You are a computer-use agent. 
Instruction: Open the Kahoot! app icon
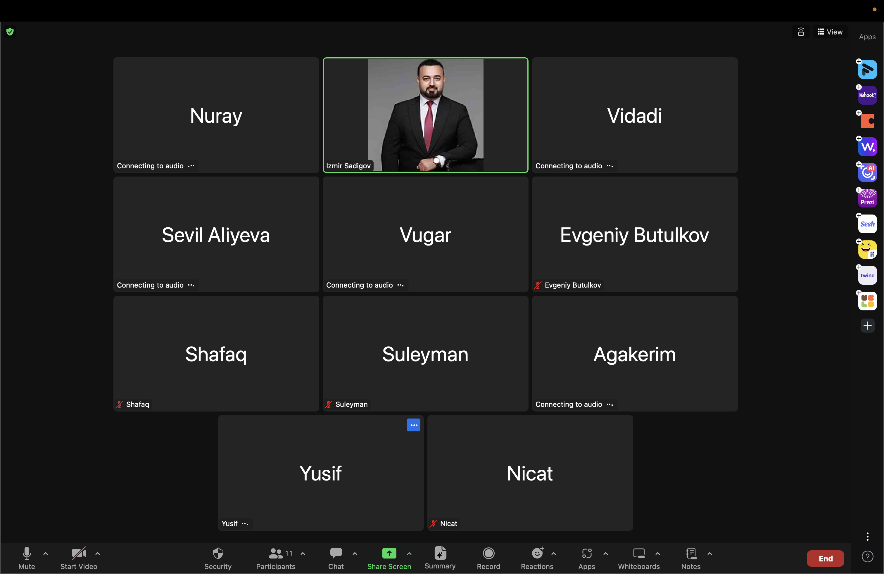click(x=867, y=95)
